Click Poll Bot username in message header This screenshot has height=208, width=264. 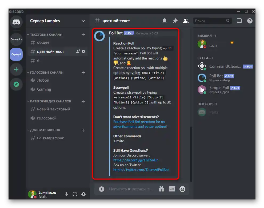(116, 33)
